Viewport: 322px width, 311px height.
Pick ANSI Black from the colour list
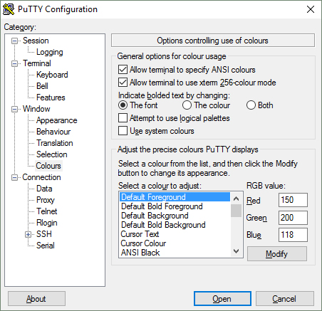coord(140,253)
